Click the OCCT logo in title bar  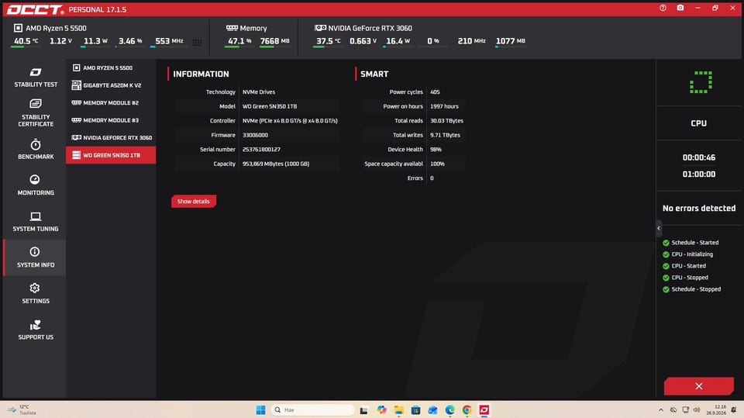[x=34, y=9]
